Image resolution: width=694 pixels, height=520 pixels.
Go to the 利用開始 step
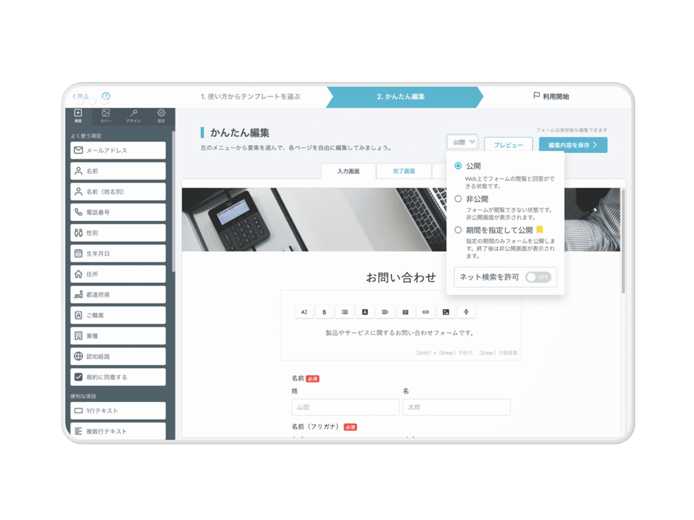point(551,97)
